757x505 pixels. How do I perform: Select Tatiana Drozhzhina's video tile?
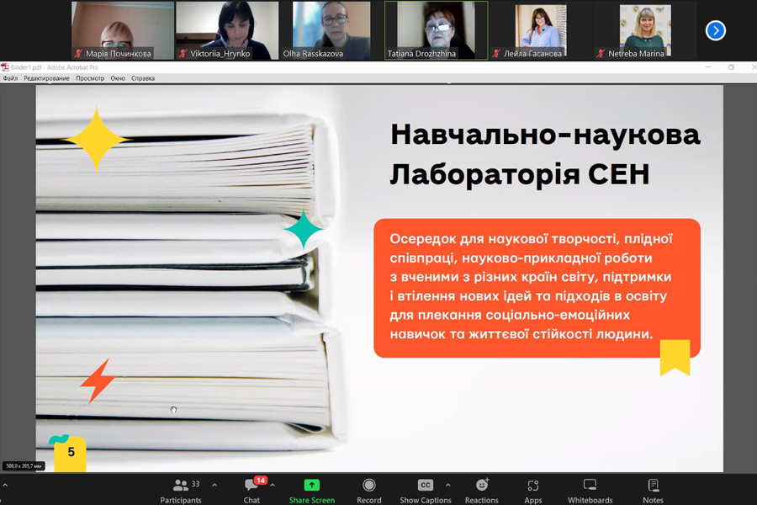(x=436, y=30)
